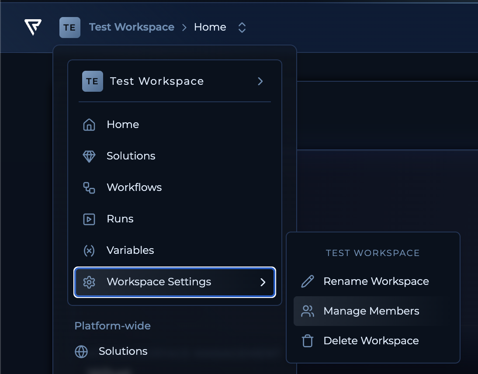The height and width of the screenshot is (374, 478).
Task: Open the workspace switcher chevron in breadcrumb
Action: pyautogui.click(x=242, y=27)
